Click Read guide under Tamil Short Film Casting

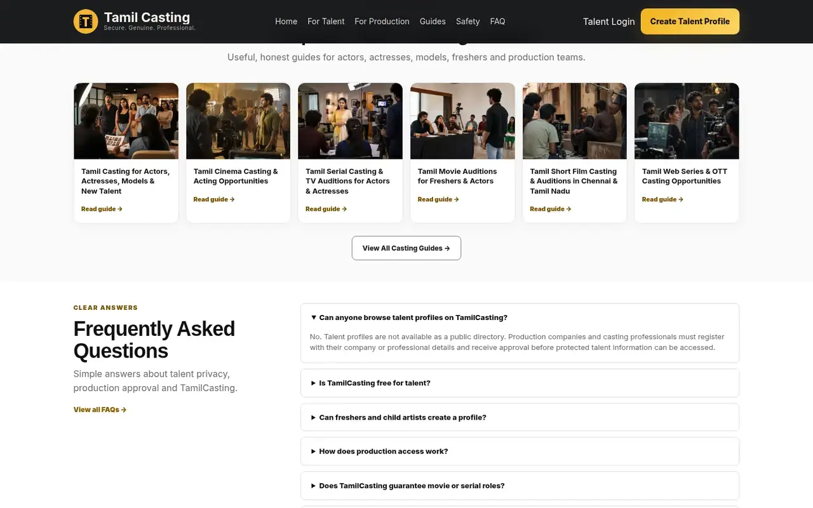pos(551,209)
